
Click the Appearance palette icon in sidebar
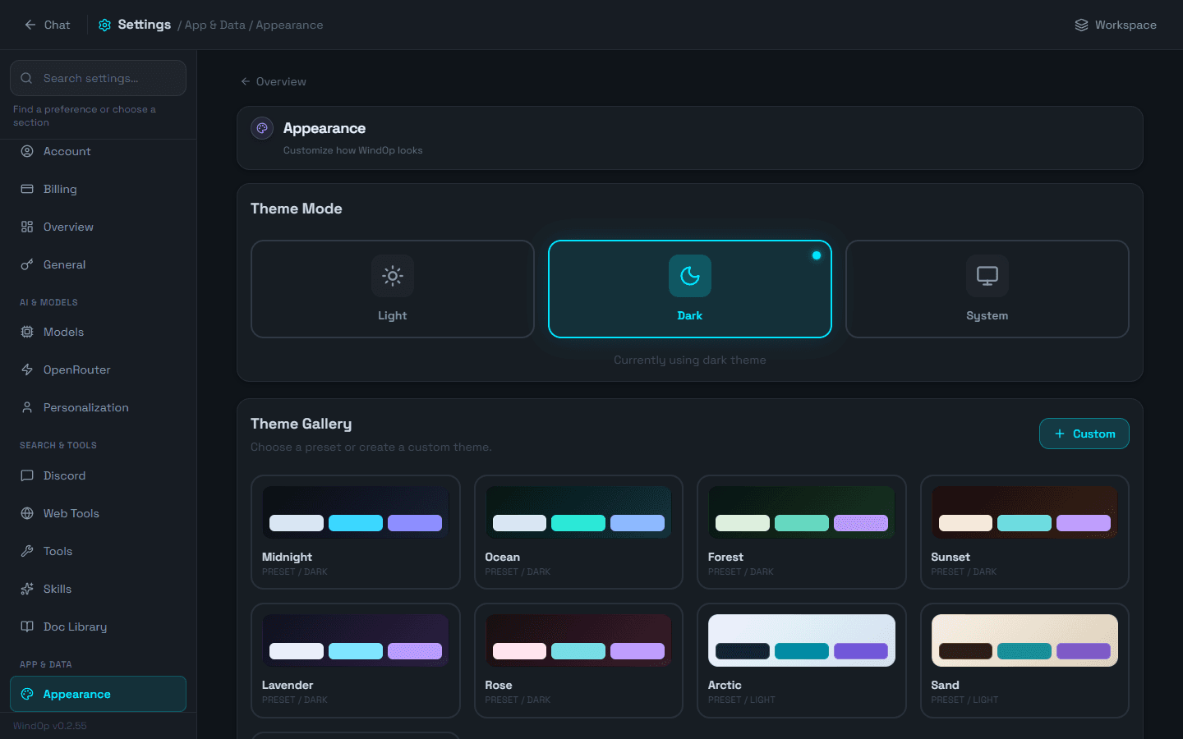click(27, 694)
